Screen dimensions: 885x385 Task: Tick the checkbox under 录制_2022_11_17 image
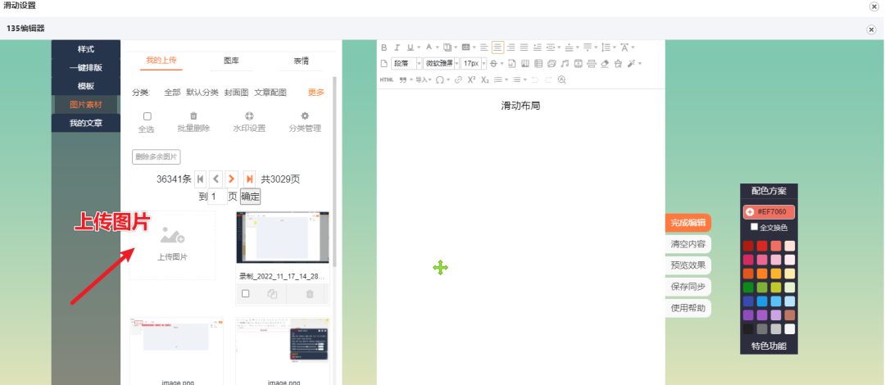click(x=246, y=293)
